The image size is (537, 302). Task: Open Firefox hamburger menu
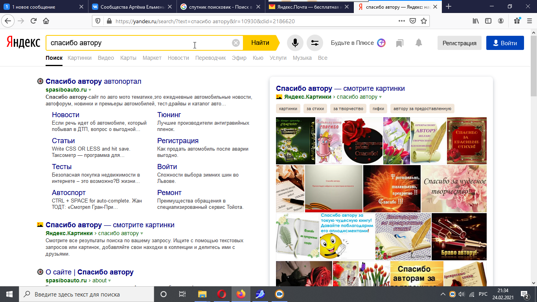529,21
